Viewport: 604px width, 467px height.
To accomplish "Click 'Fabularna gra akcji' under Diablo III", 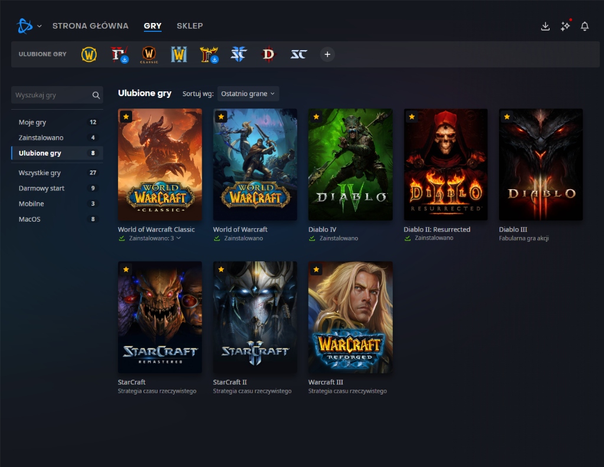I will click(x=524, y=238).
